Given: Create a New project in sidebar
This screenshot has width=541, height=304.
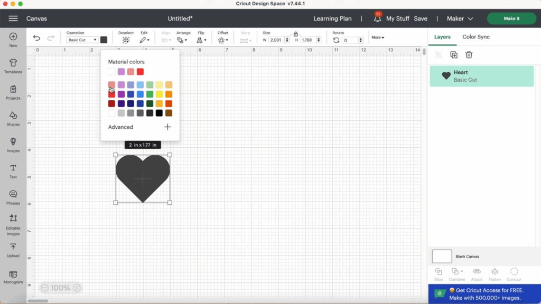Looking at the screenshot, I should click(13, 40).
